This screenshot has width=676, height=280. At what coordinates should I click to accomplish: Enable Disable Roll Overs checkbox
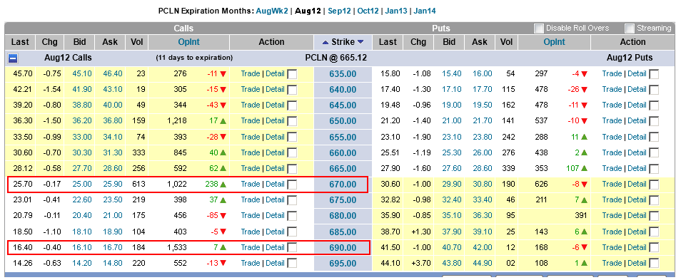click(x=539, y=28)
